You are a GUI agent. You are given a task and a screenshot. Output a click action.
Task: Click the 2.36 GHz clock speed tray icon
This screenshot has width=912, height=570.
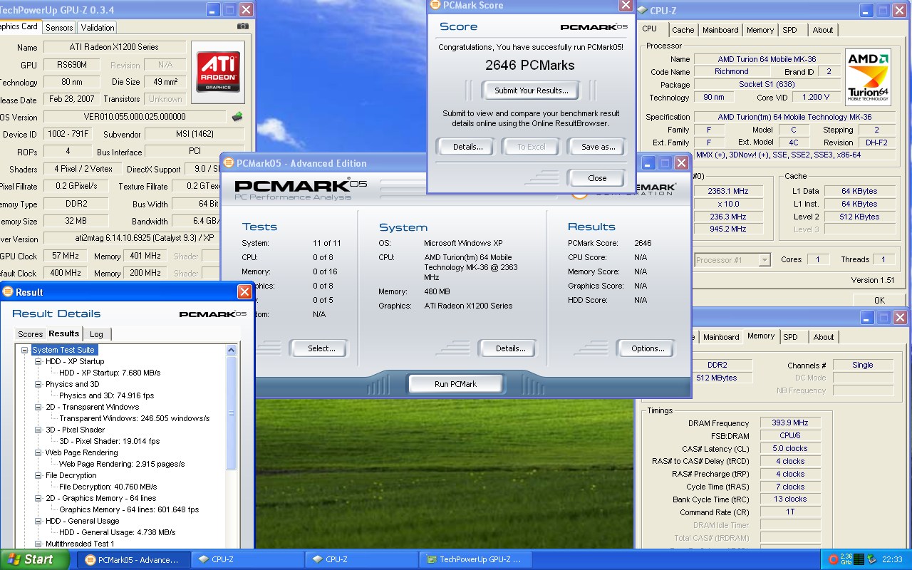(846, 559)
